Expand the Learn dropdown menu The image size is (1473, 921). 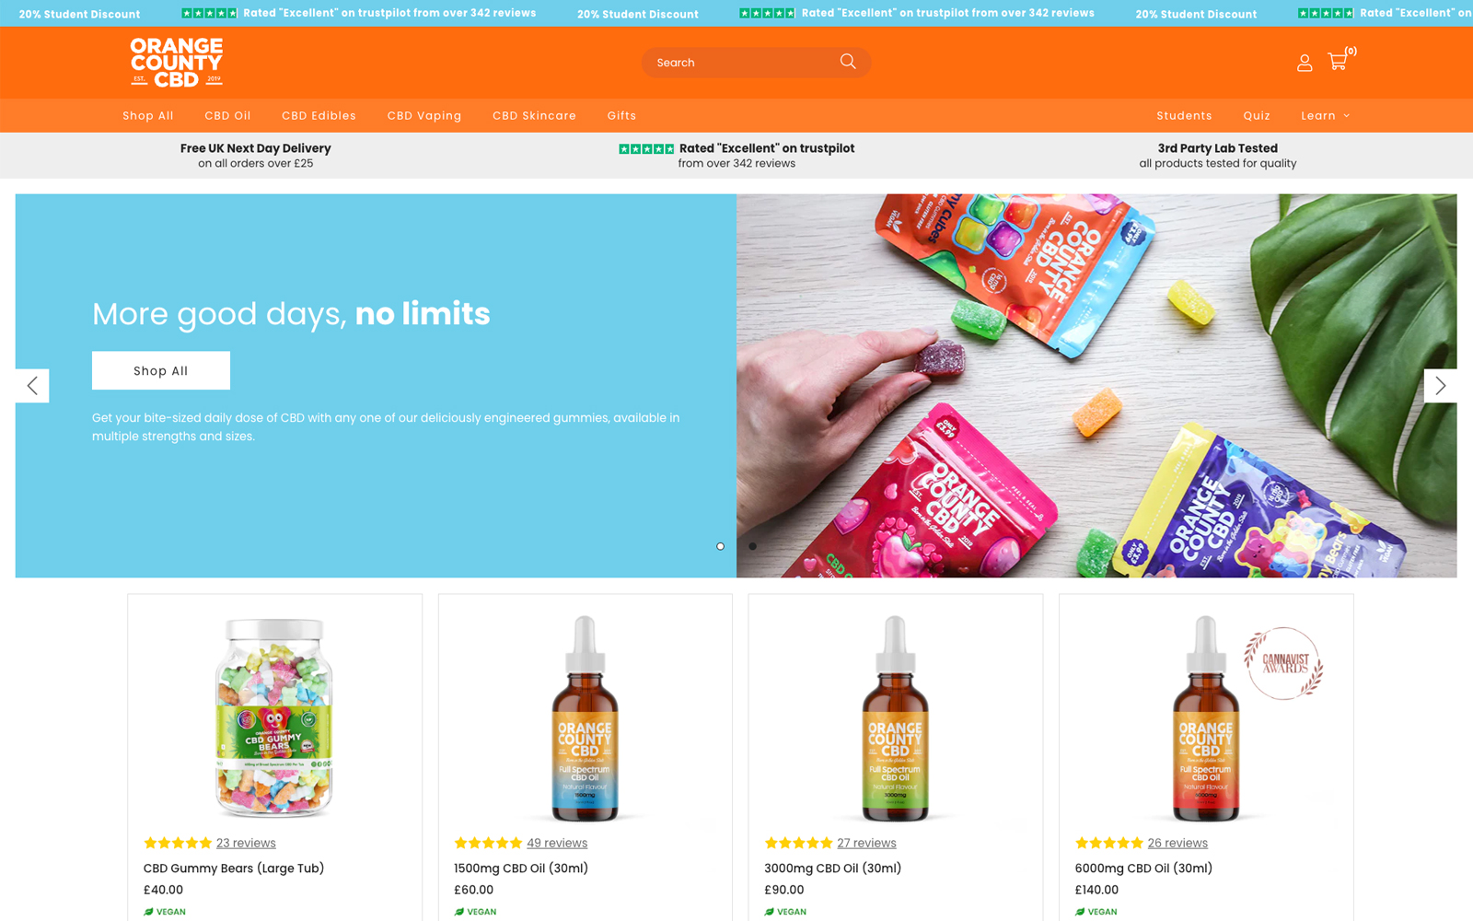[1325, 116]
